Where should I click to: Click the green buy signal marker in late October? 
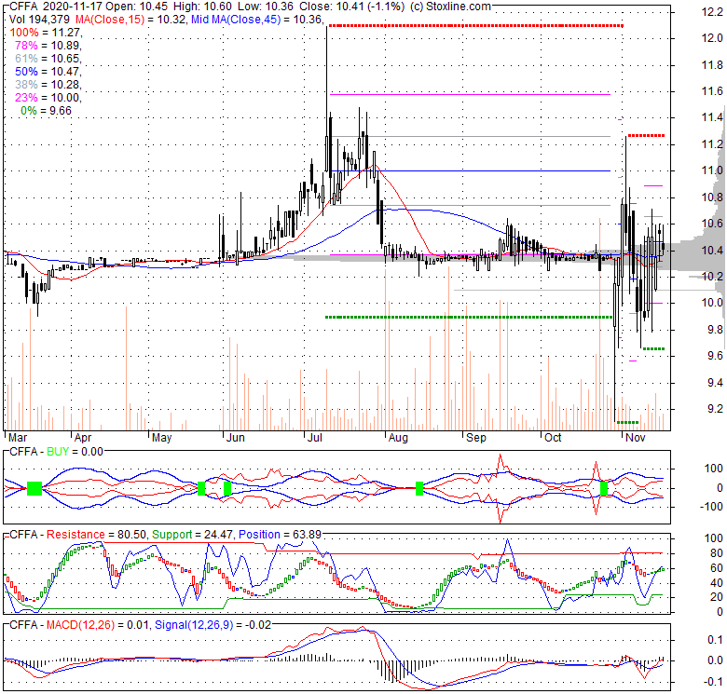point(604,488)
